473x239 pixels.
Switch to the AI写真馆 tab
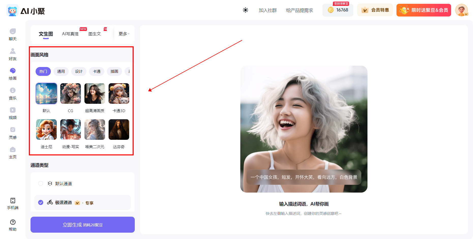(70, 34)
